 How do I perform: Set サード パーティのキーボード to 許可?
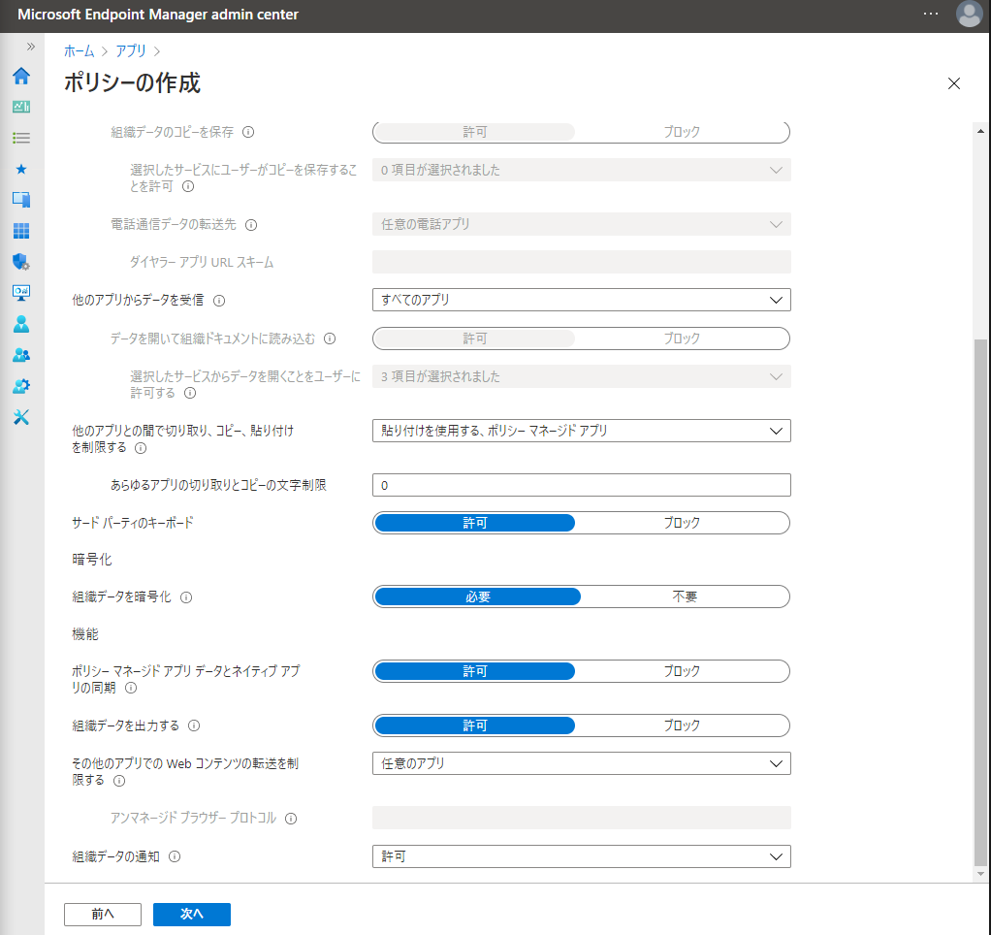(474, 523)
